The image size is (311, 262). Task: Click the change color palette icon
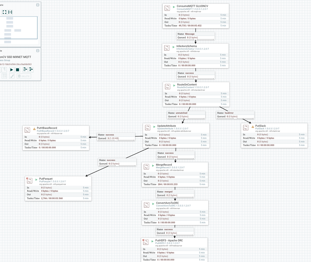12,76
